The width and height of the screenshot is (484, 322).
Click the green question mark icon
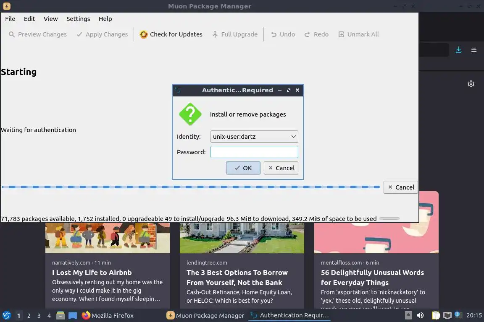(190, 114)
